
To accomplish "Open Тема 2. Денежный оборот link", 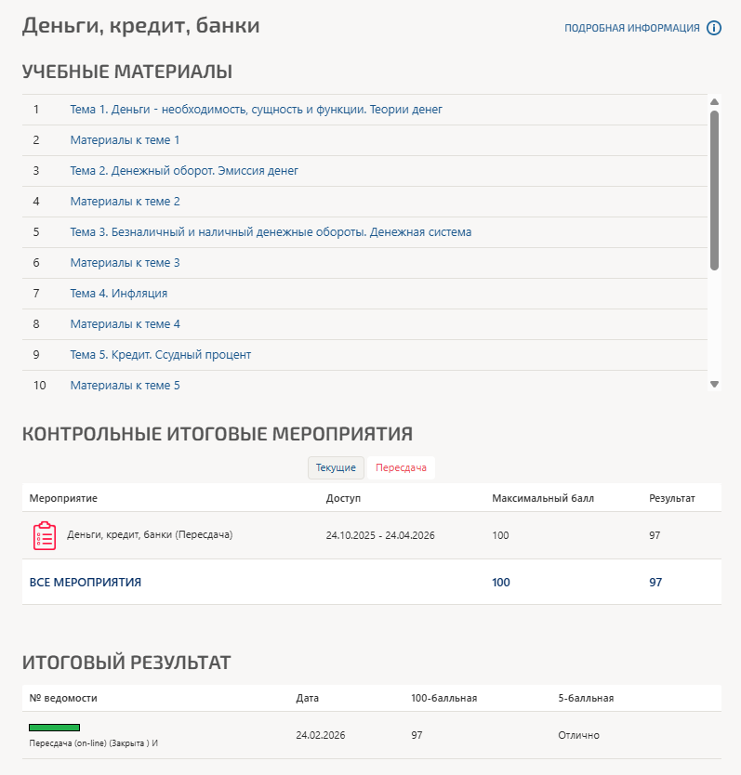I will [x=184, y=171].
